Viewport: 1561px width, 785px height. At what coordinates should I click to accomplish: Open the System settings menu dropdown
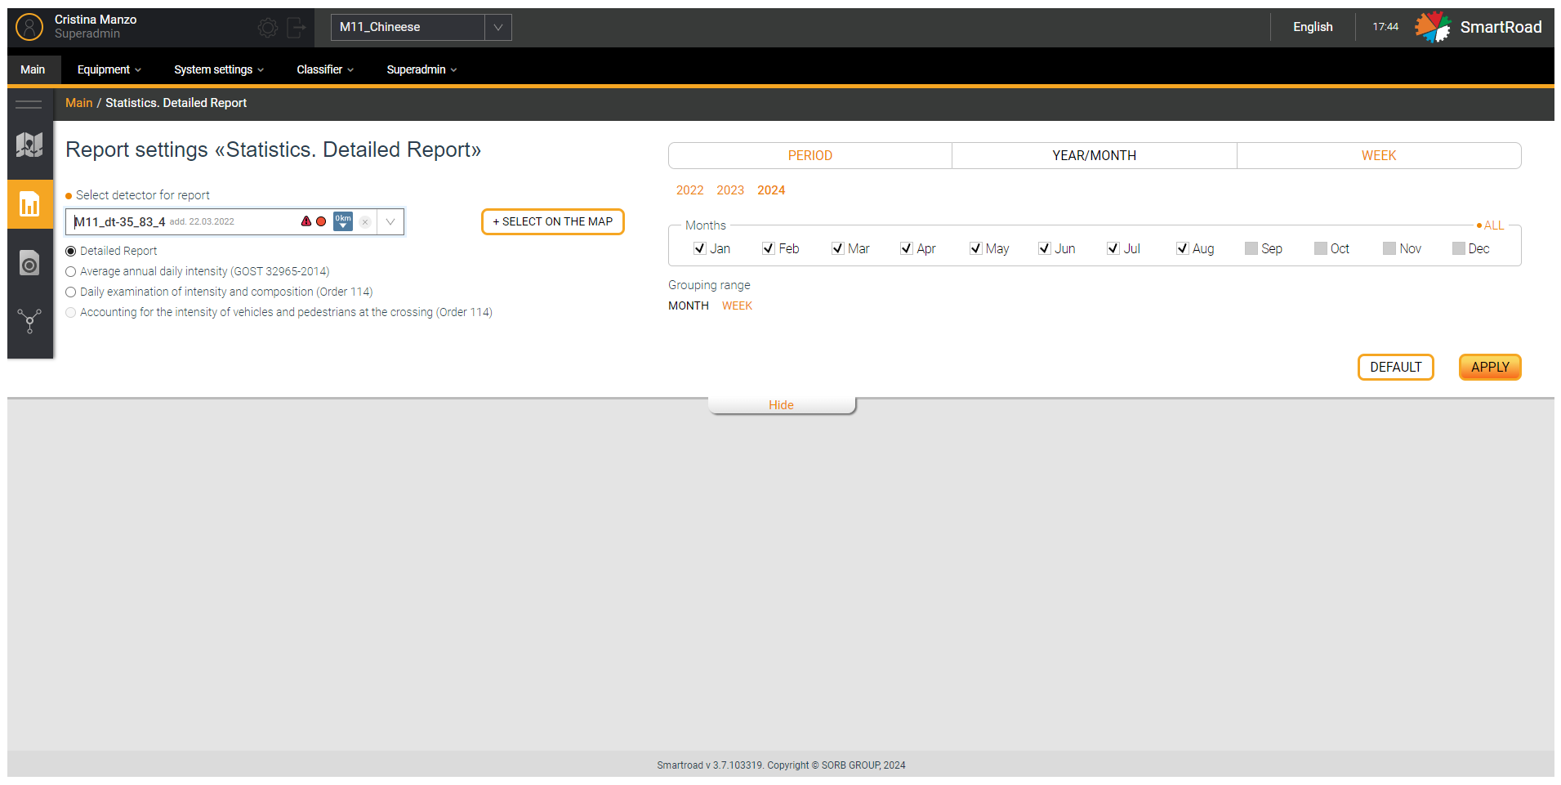pyautogui.click(x=219, y=69)
